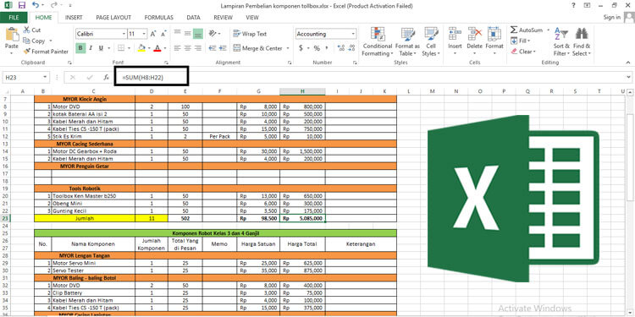The width and height of the screenshot is (635, 317).
Task: Select column H header
Action: (302, 91)
